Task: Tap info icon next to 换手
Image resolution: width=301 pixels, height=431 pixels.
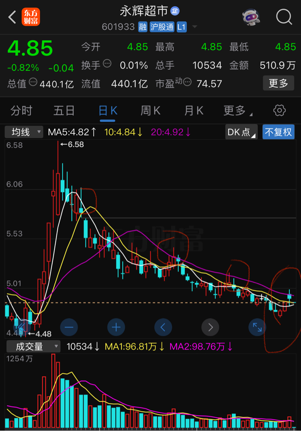Action: pos(107,64)
